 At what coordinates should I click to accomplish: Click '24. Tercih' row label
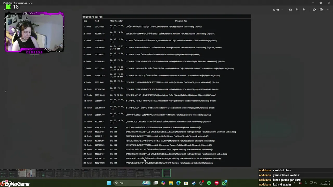[88, 163]
